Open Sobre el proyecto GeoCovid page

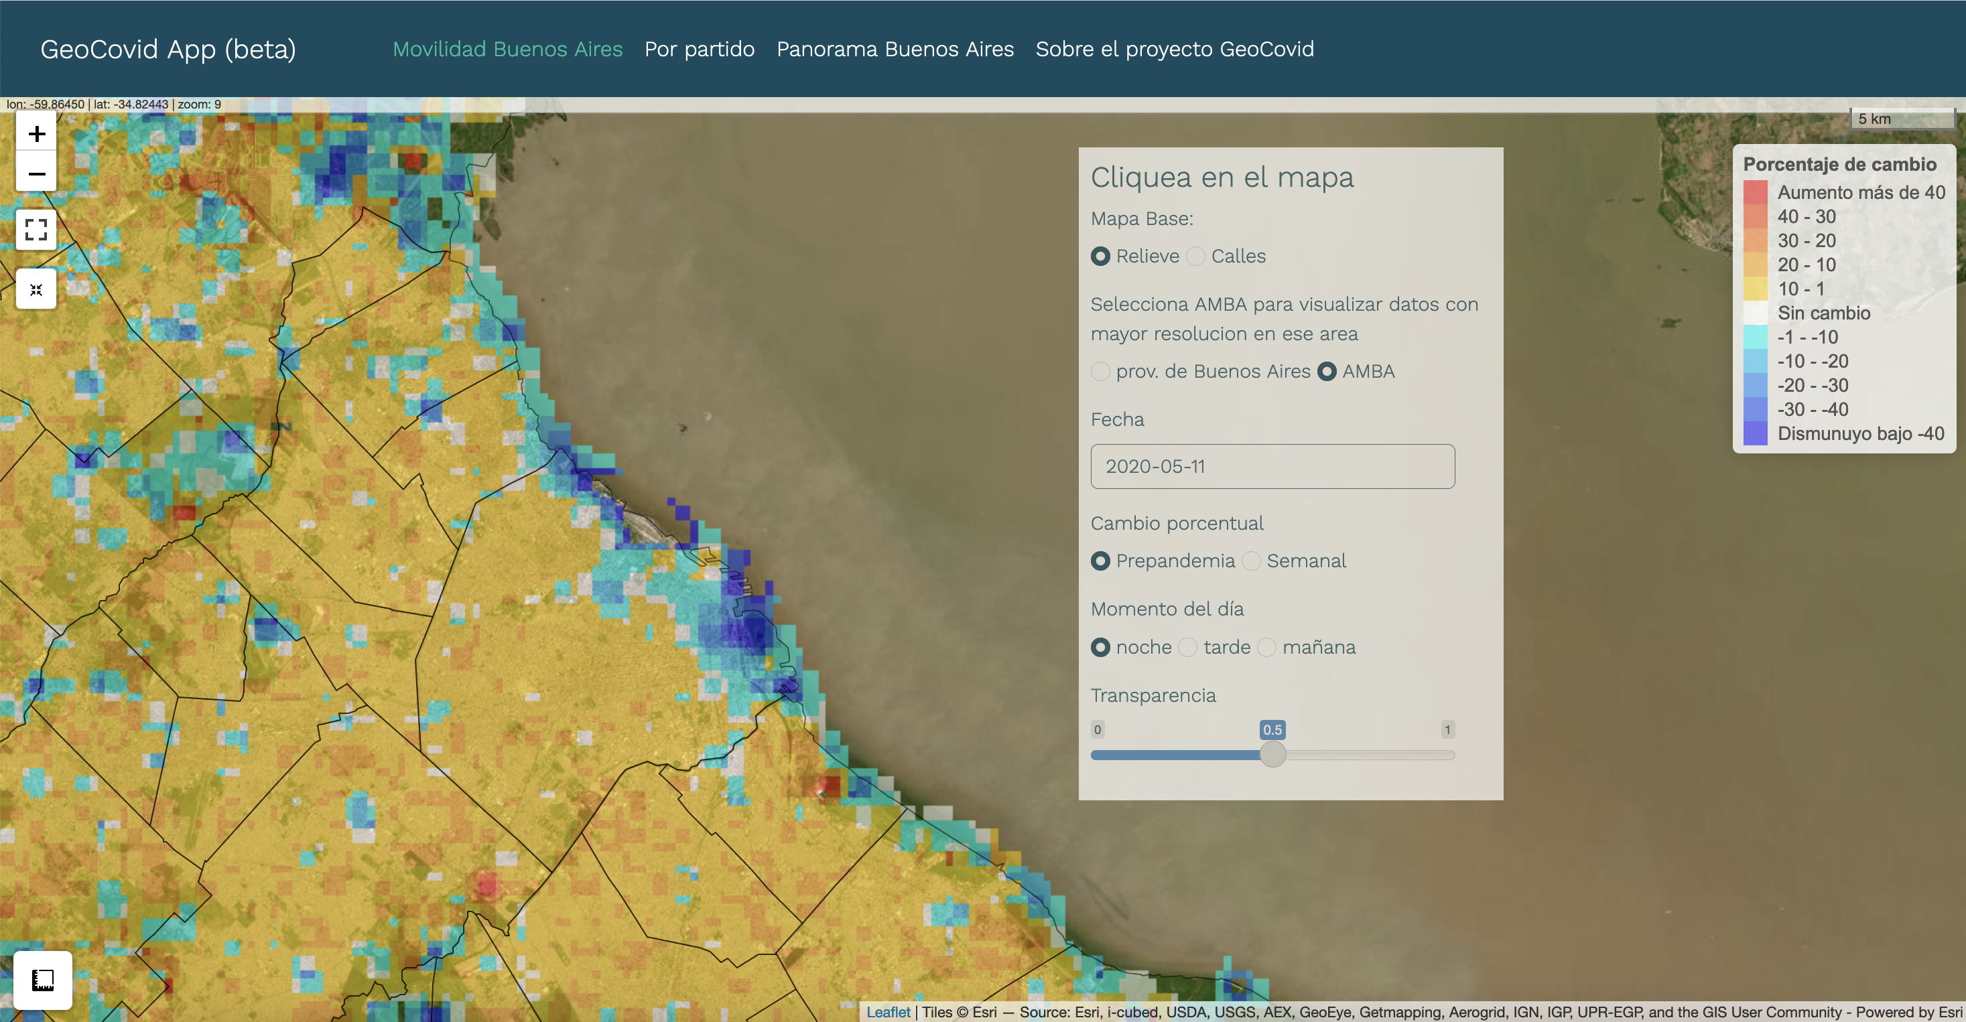coord(1174,49)
